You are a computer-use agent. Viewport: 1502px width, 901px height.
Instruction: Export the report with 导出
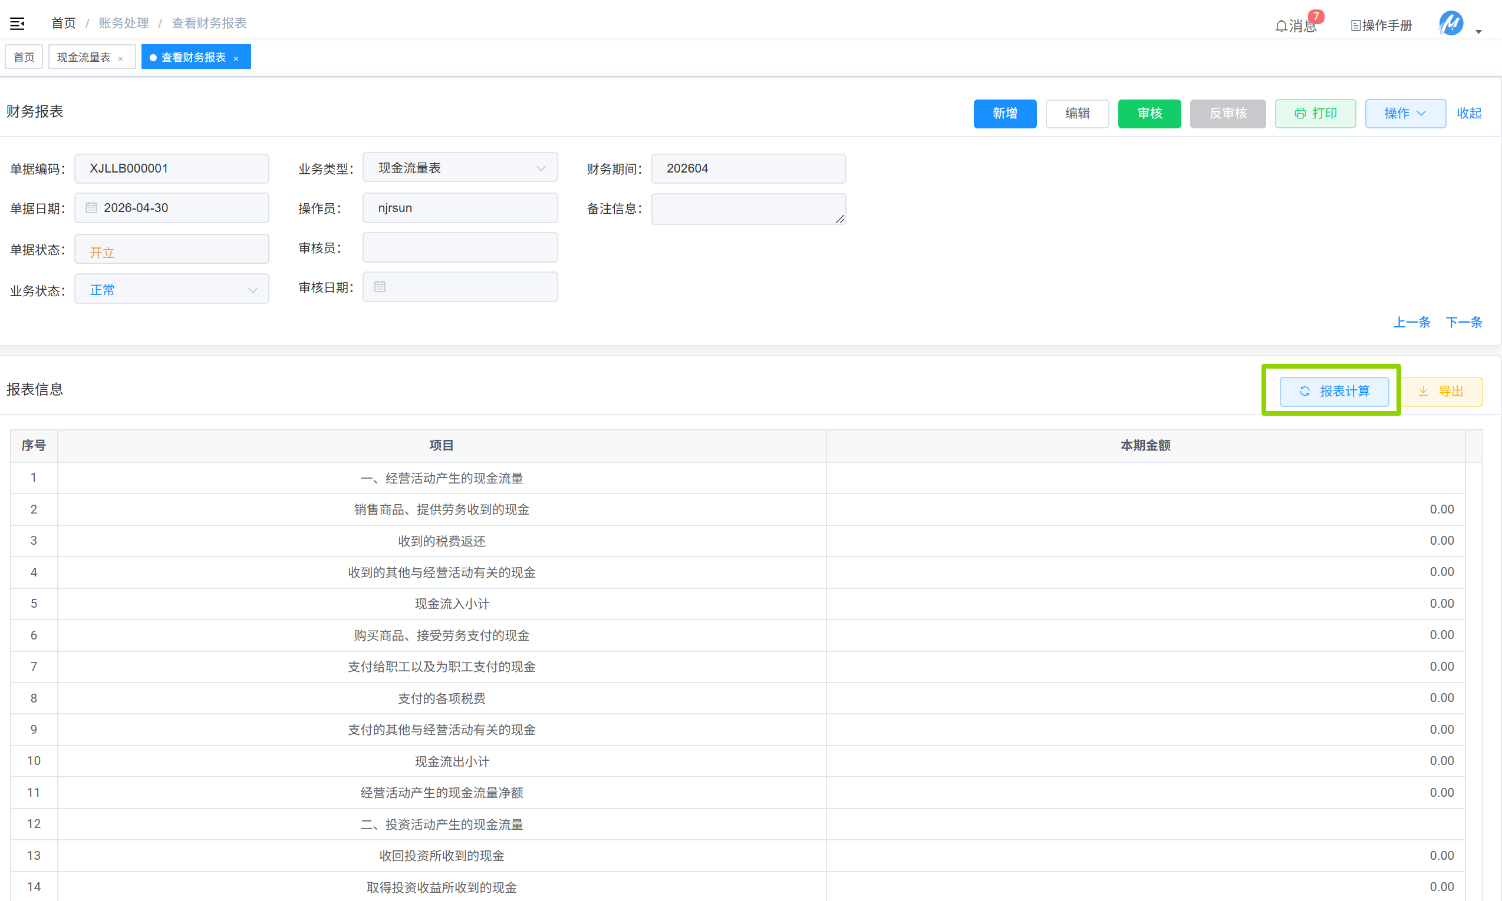[1441, 392]
